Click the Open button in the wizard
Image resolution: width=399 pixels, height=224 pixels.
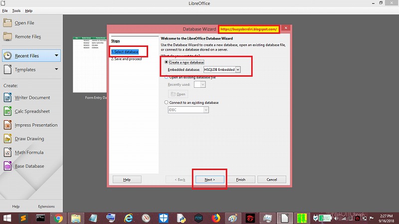pyautogui.click(x=178, y=94)
